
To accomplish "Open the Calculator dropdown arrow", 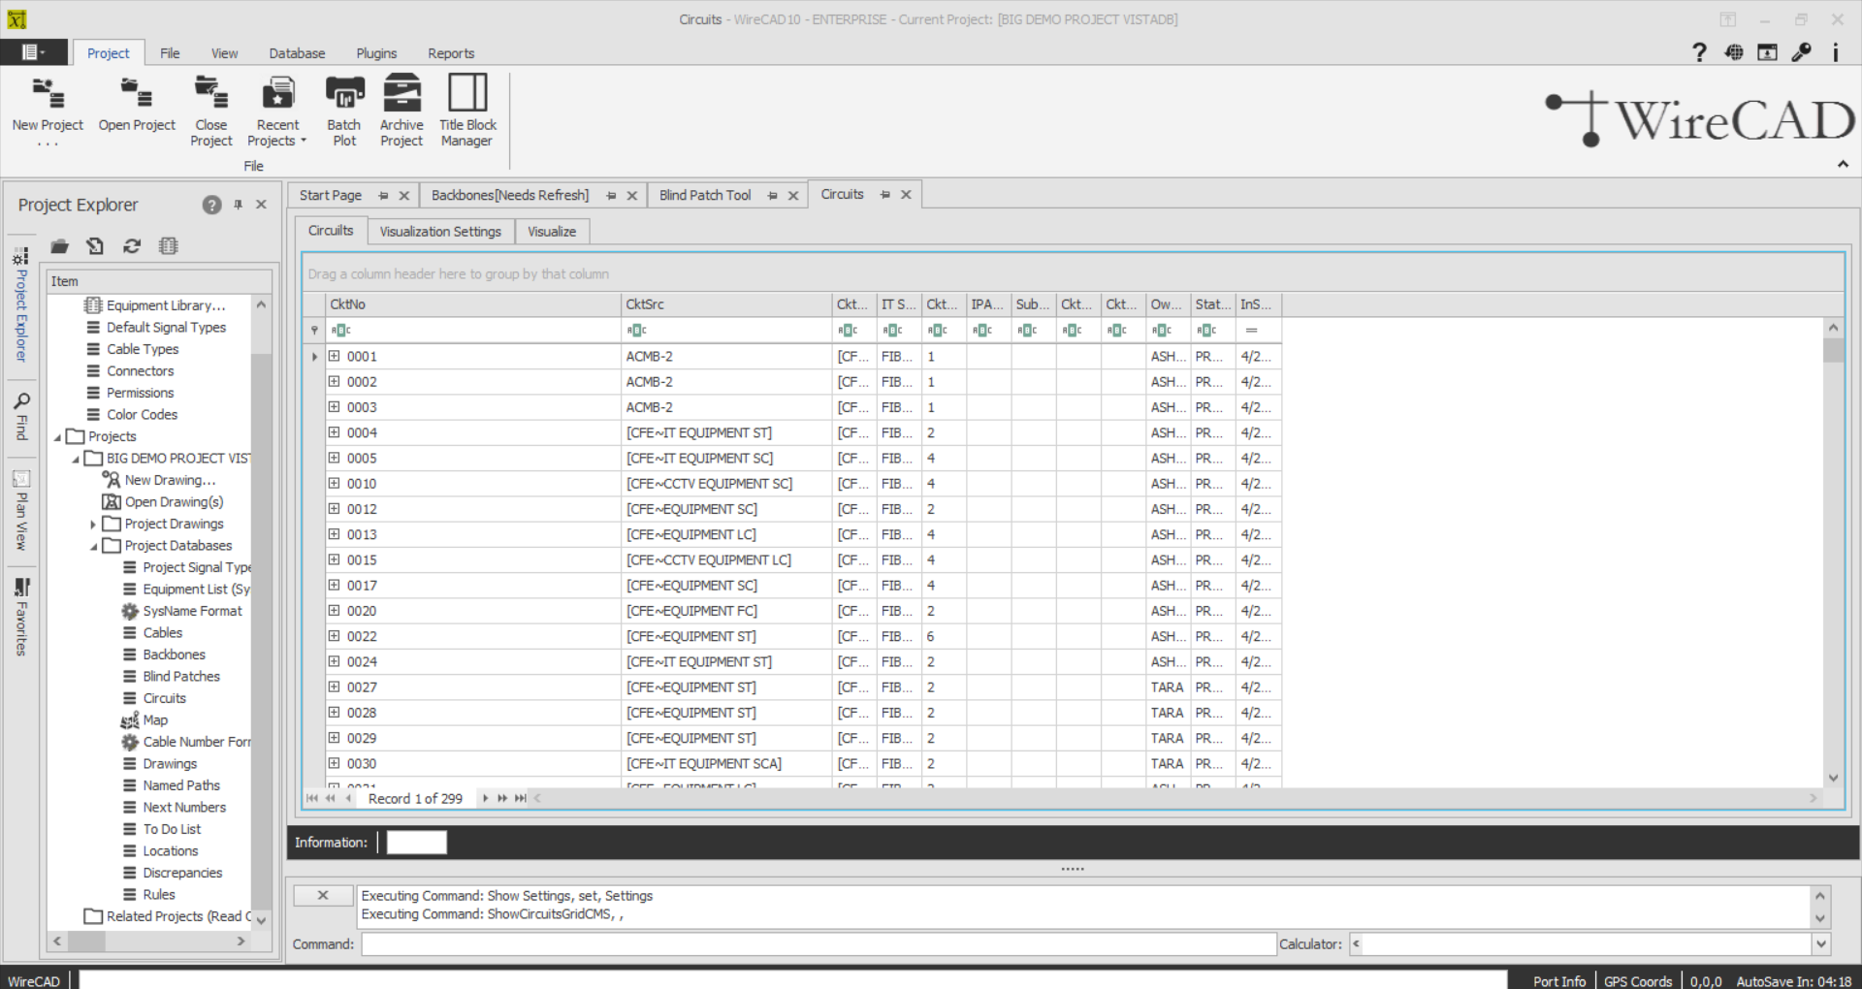I will tap(1820, 943).
